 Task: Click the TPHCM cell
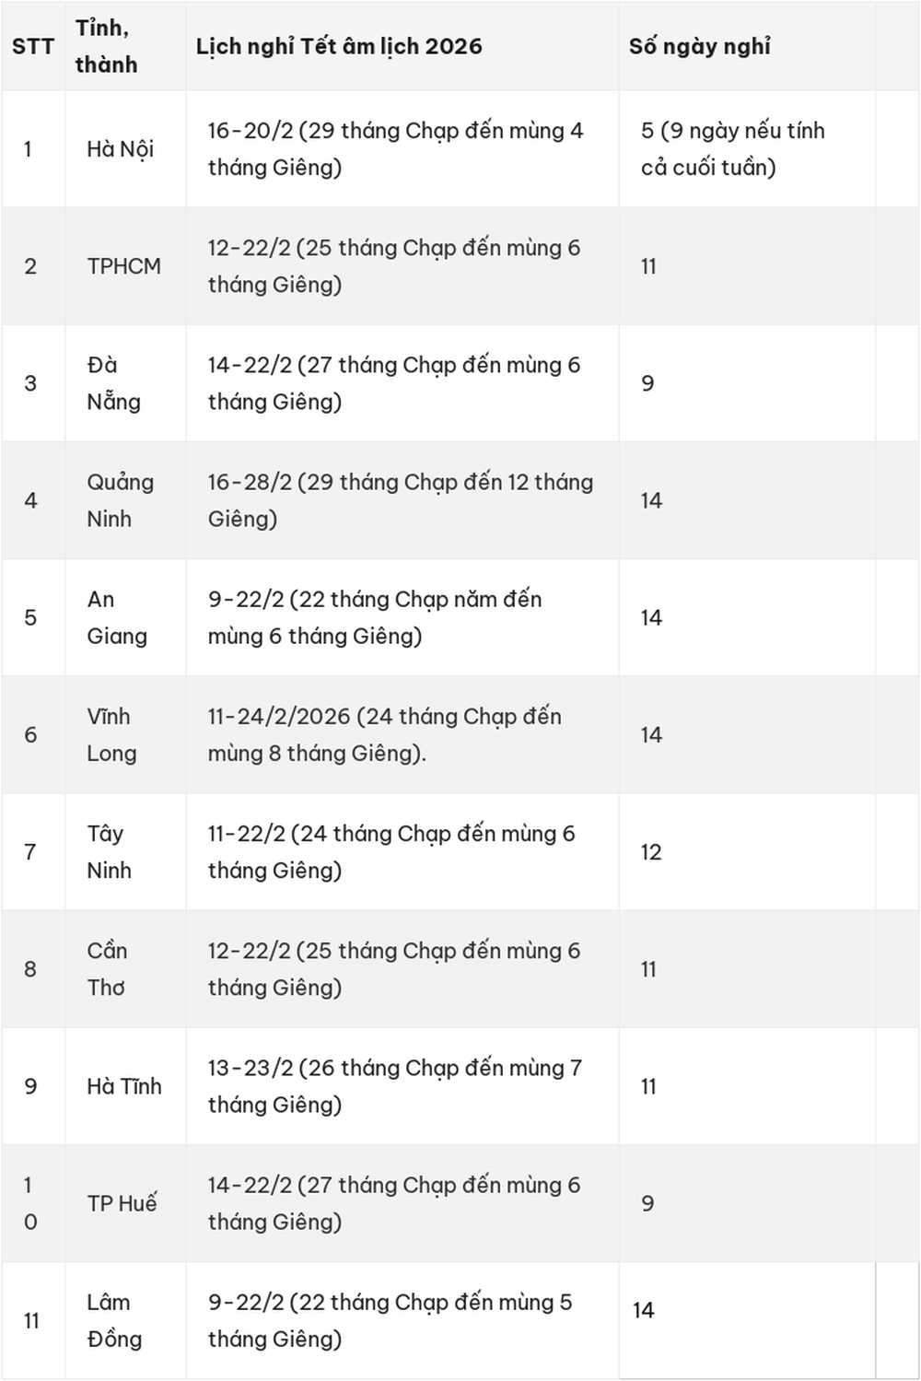click(x=123, y=266)
